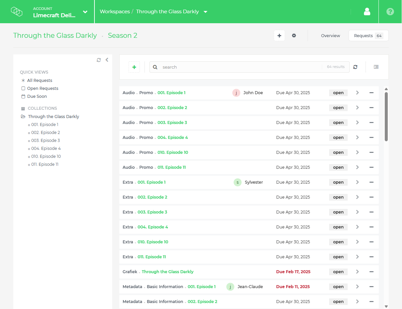
Task: Click open status of Extra Episode 3
Action: pyautogui.click(x=338, y=212)
